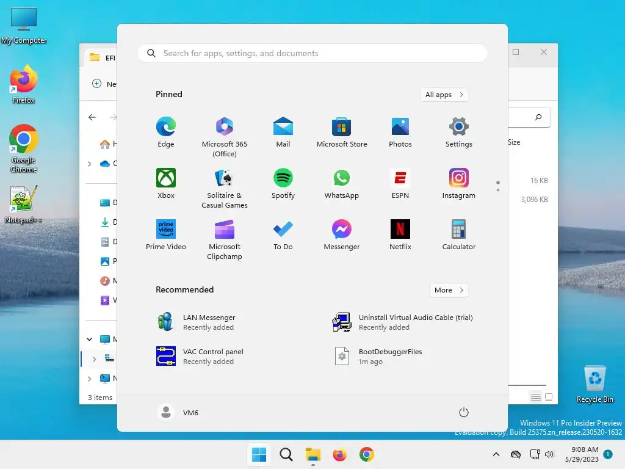Screen dimensions: 625x469
Task: Go to next pinned apps page dot
Action: [498, 190]
